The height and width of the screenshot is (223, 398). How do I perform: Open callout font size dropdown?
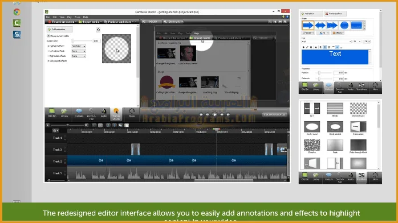[x=357, y=42]
